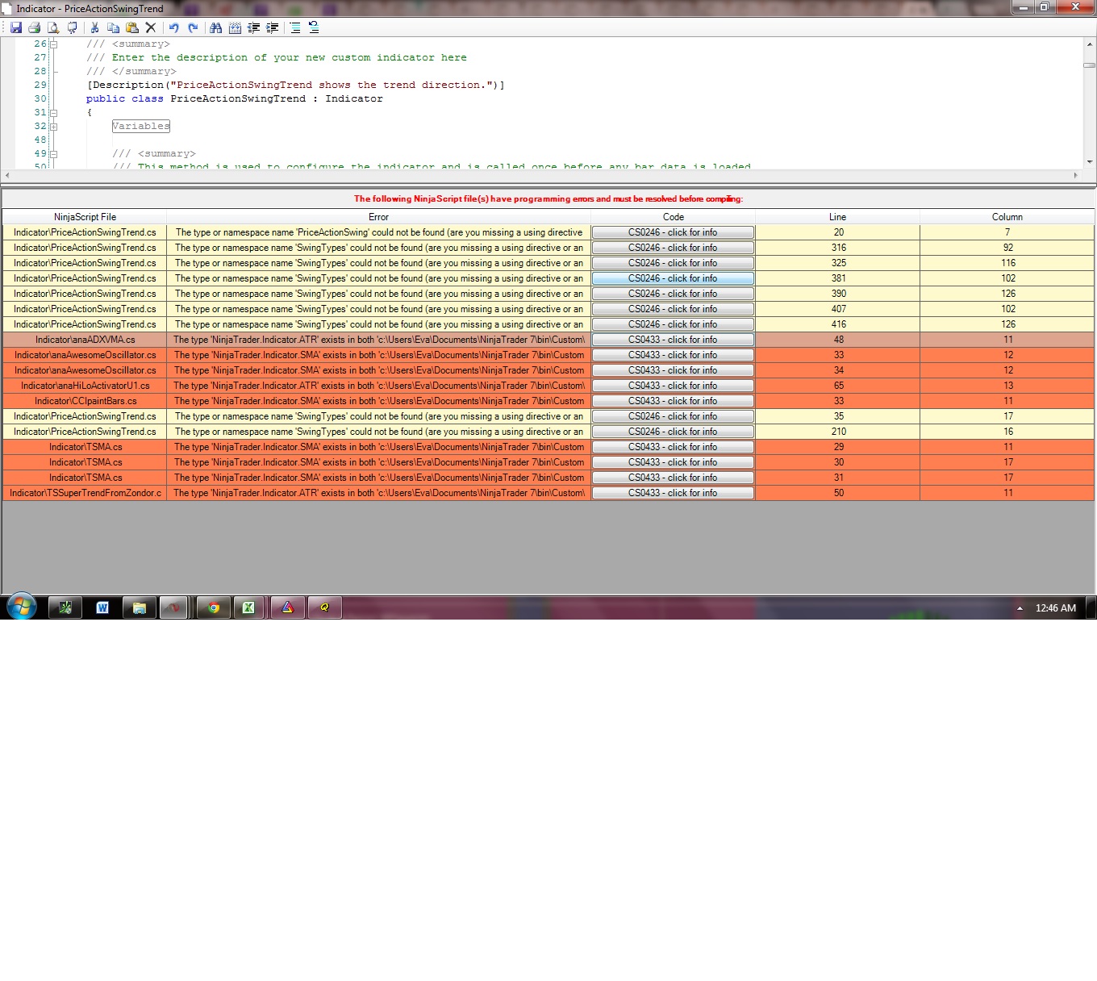
Task: Click the highlighted CS0246 button for line 381
Action: (673, 278)
